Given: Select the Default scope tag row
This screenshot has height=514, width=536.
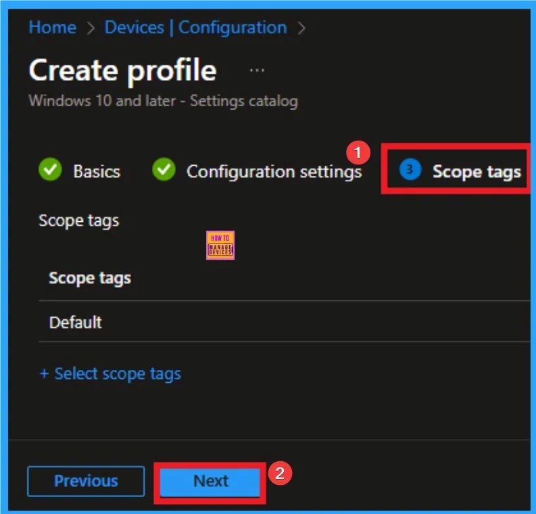Looking at the screenshot, I should point(76,322).
